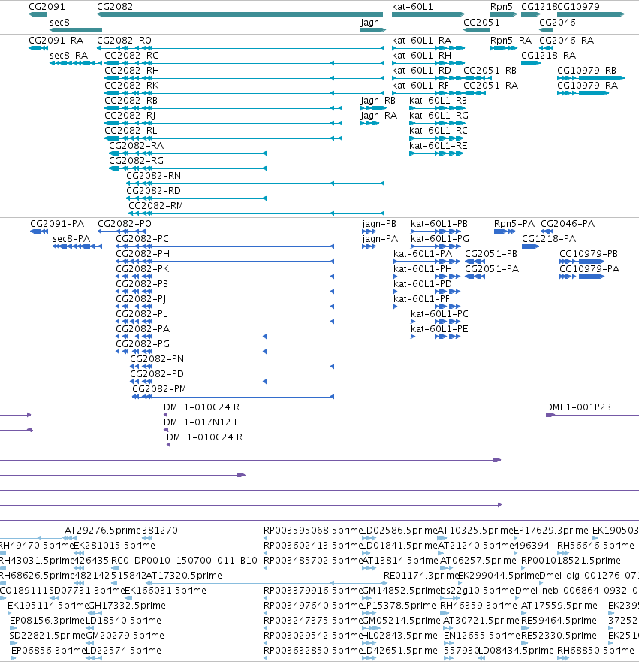Select transcript CG2082-RB label
The width and height of the screenshot is (639, 662).
(x=131, y=101)
